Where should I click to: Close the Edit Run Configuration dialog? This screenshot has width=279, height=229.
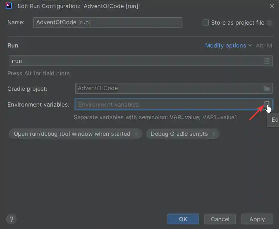[272, 6]
